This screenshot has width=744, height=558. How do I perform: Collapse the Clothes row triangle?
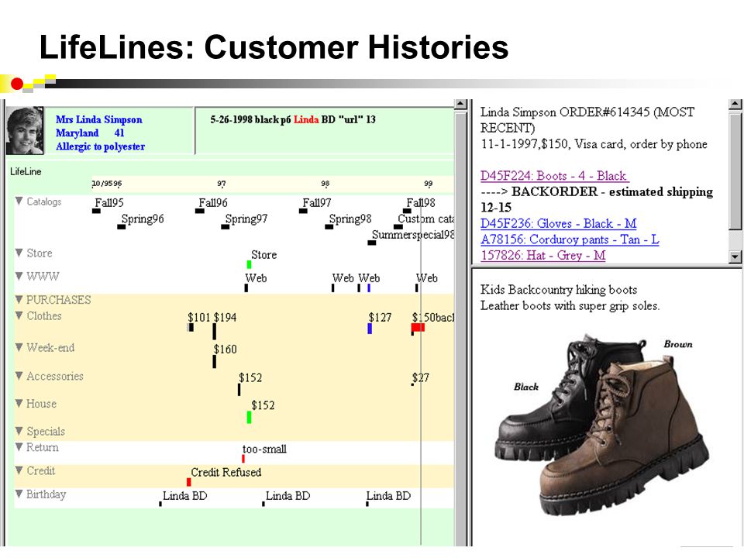(19, 315)
